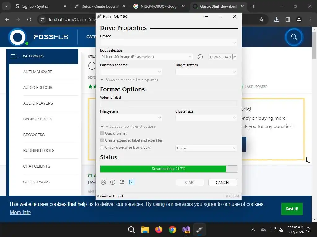Open Chrome tab search dropdown
The width and height of the screenshot is (317, 237).
click(x=6, y=6)
